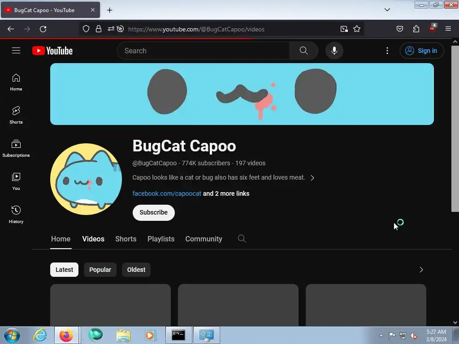
Task: Select the Videos tab
Action: [x=93, y=239]
